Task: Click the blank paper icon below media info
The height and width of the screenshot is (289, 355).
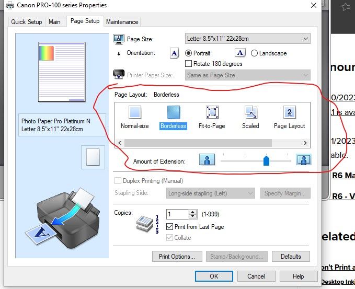Action: (93, 157)
